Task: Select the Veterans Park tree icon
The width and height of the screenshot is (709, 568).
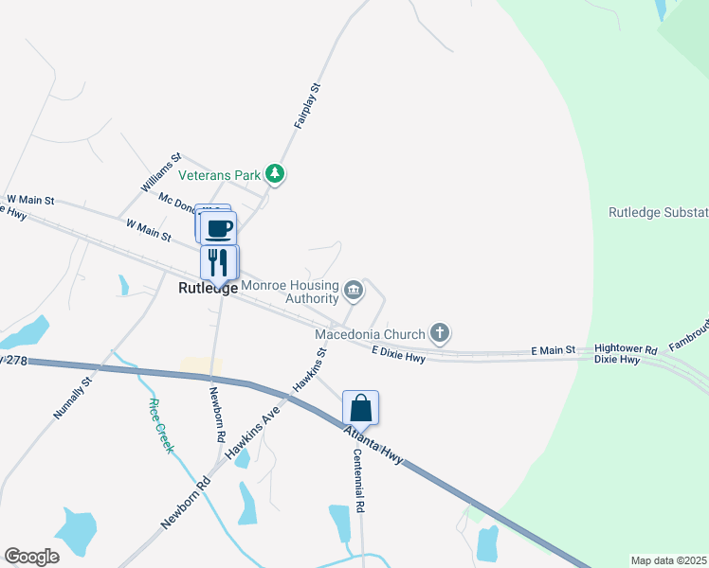Action: click(275, 174)
